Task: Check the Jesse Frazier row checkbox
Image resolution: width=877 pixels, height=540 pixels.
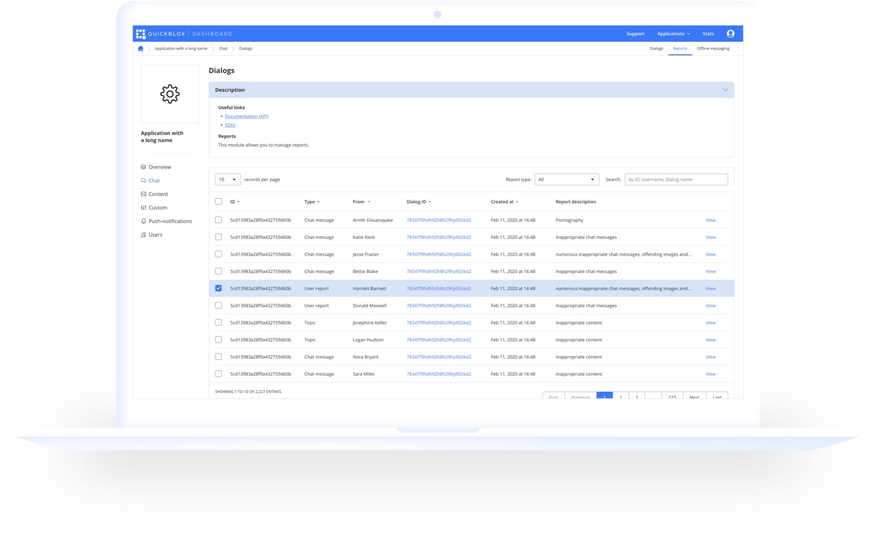Action: tap(218, 254)
